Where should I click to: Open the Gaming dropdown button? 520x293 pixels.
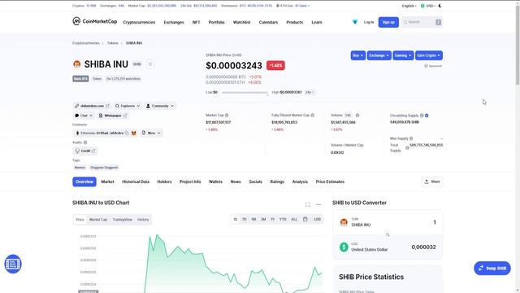coord(403,55)
